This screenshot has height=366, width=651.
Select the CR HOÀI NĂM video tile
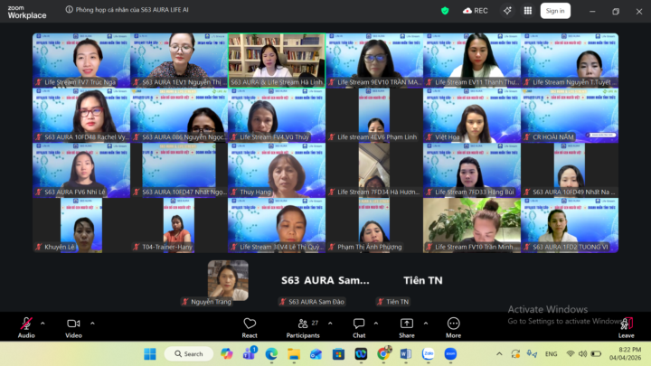click(x=570, y=116)
